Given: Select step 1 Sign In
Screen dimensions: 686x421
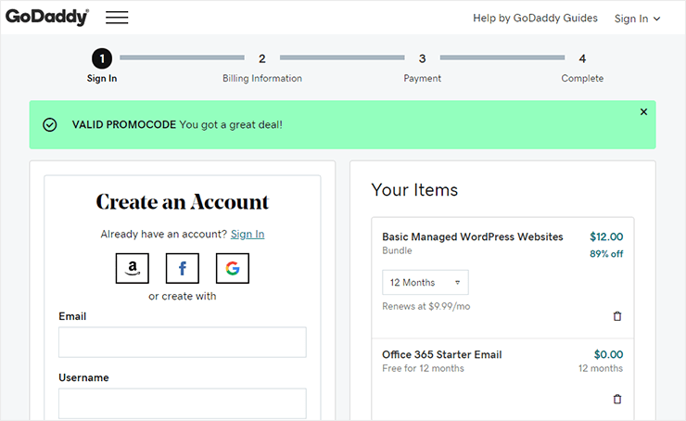Looking at the screenshot, I should (x=102, y=67).
